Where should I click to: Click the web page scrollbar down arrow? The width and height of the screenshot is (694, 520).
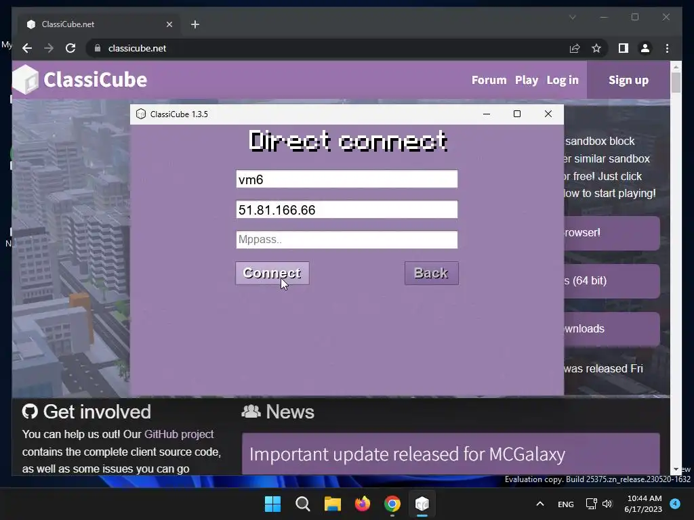tap(676, 470)
